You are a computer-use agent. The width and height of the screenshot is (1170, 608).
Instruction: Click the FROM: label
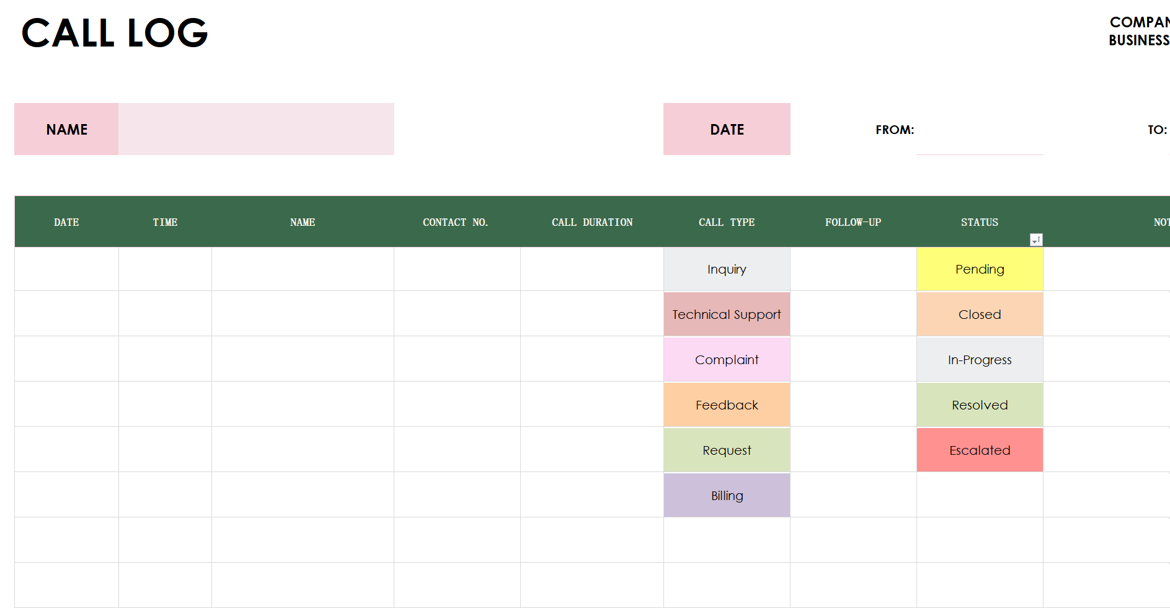(x=895, y=130)
